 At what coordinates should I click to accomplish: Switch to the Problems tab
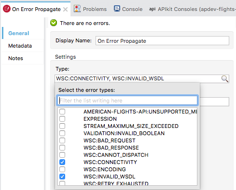[x=90, y=9]
